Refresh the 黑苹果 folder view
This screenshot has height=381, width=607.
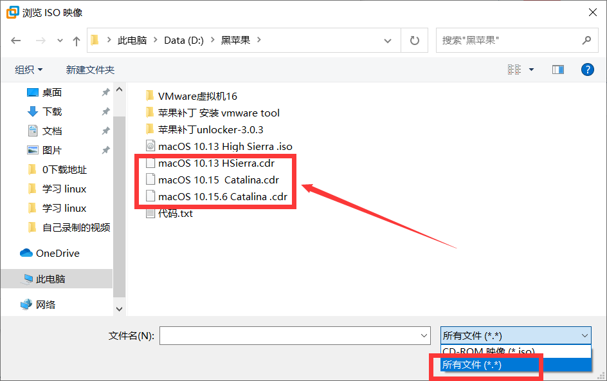coord(415,41)
